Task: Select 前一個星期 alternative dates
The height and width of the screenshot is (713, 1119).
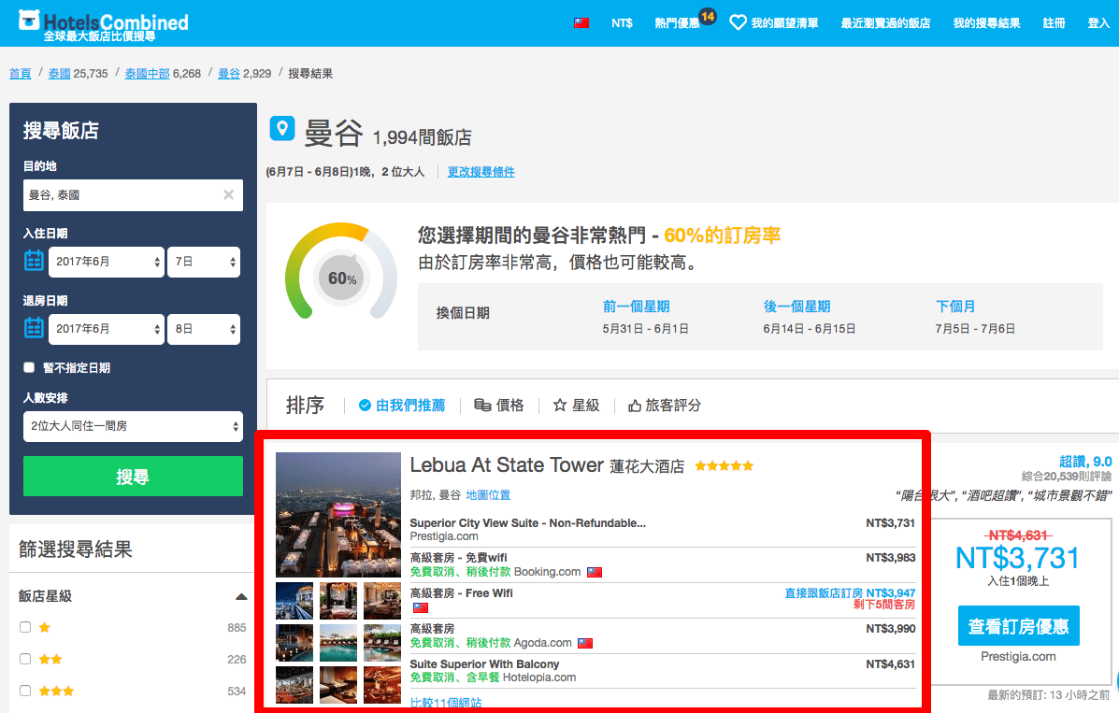Action: point(636,307)
